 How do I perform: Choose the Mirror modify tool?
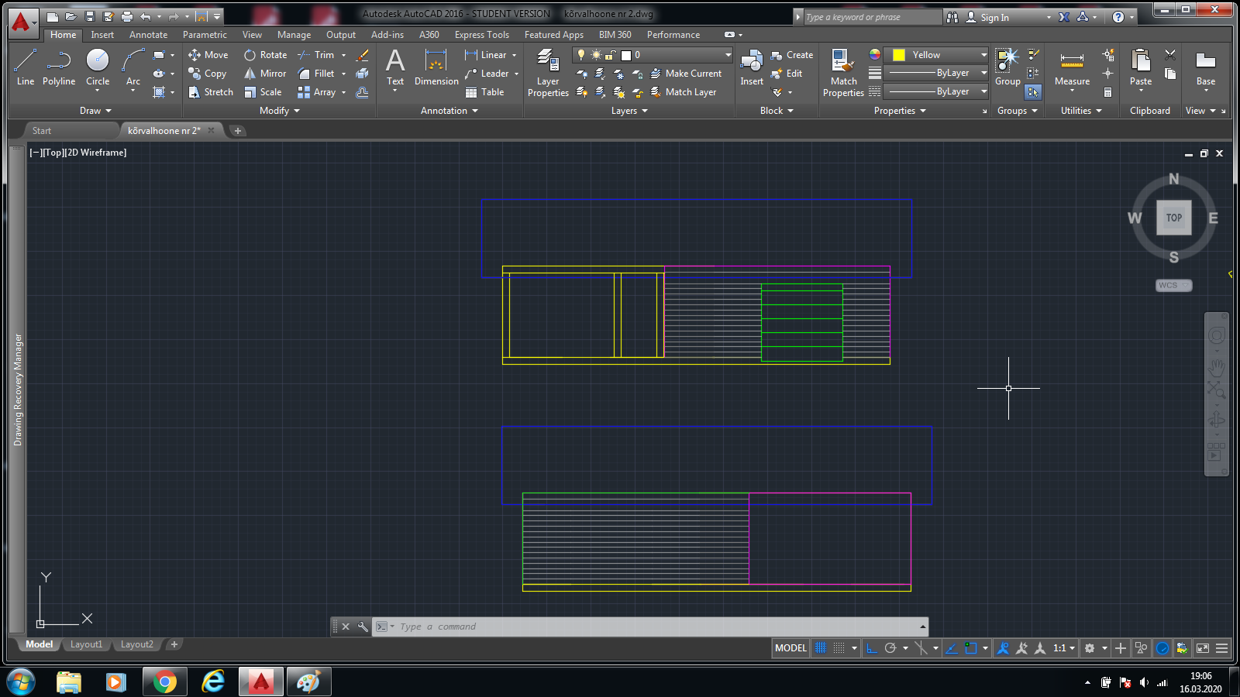click(265, 74)
